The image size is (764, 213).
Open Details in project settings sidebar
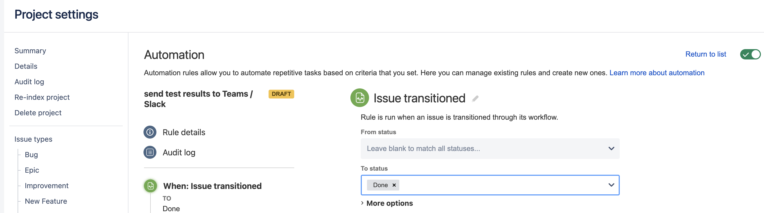(x=26, y=66)
